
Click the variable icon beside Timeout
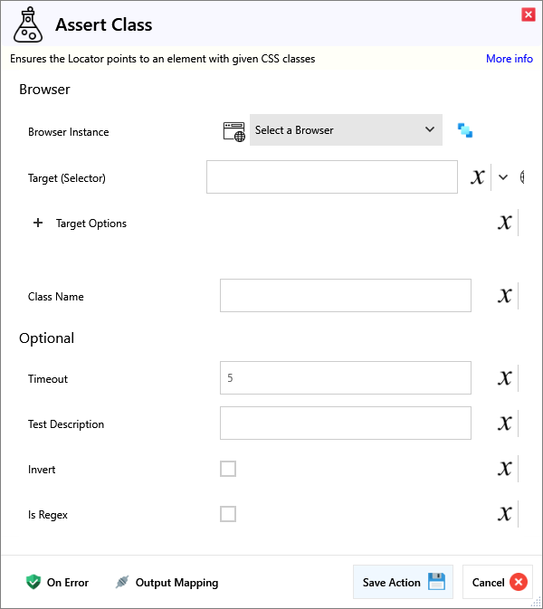click(505, 378)
